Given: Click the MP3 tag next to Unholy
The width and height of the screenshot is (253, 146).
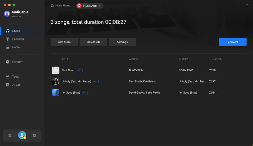Looking at the screenshot, I should pyautogui.click(x=96, y=81).
